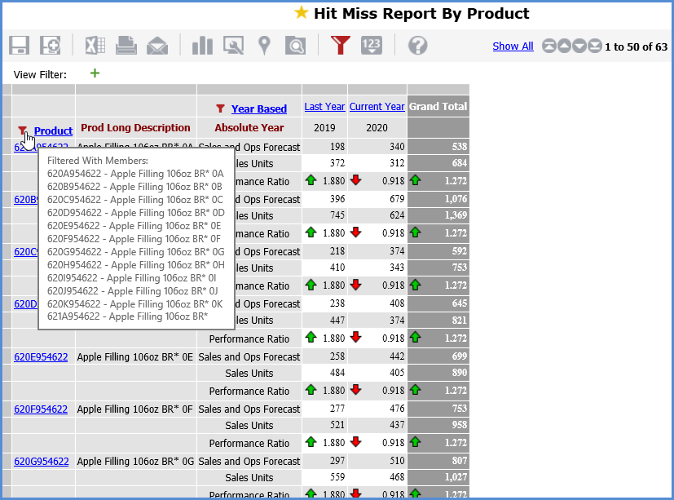Email the report via envelope icon

click(x=157, y=46)
